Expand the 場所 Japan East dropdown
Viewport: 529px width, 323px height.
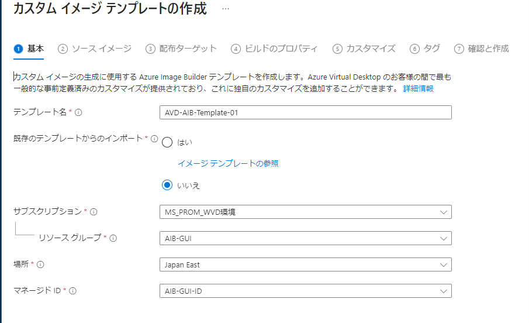click(305, 264)
